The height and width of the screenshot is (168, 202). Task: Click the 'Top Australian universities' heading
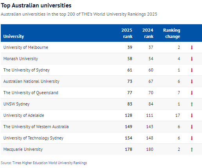pyautogui.click(x=36, y=5)
